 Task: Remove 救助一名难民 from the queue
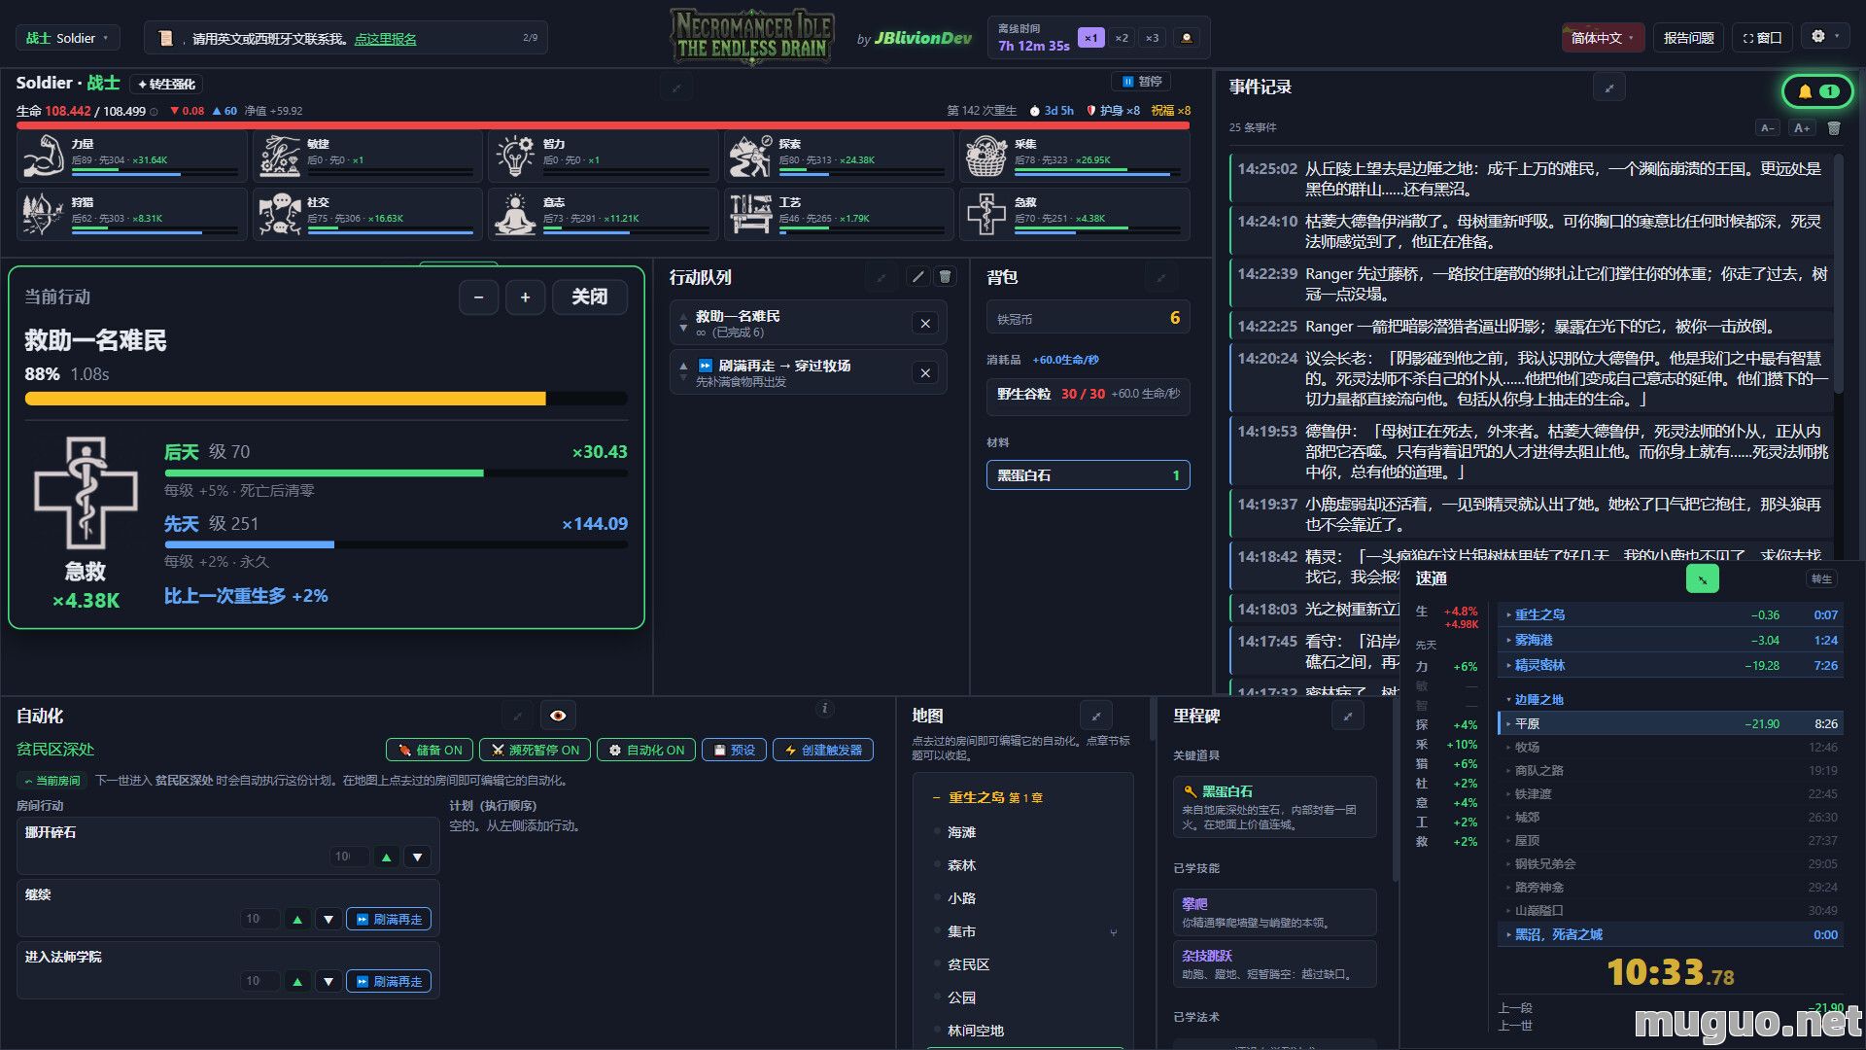point(925,324)
